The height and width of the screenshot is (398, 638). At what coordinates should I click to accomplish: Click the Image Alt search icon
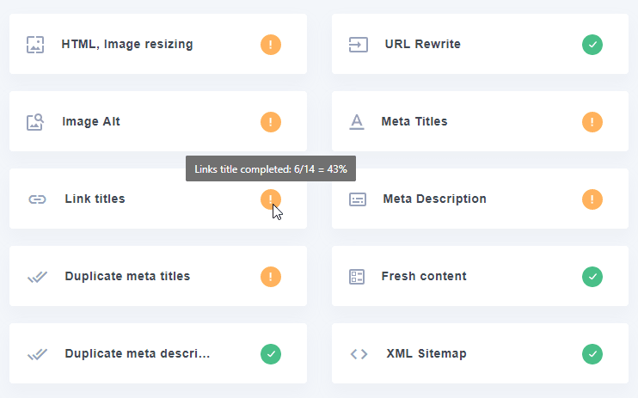click(x=35, y=122)
